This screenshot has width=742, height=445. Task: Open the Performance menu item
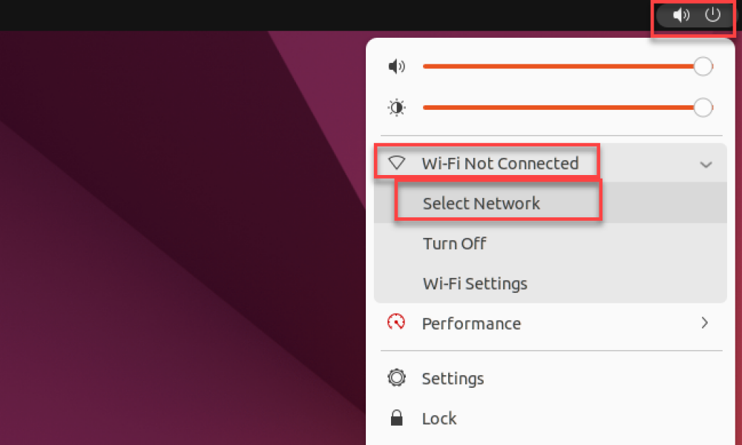[551, 323]
